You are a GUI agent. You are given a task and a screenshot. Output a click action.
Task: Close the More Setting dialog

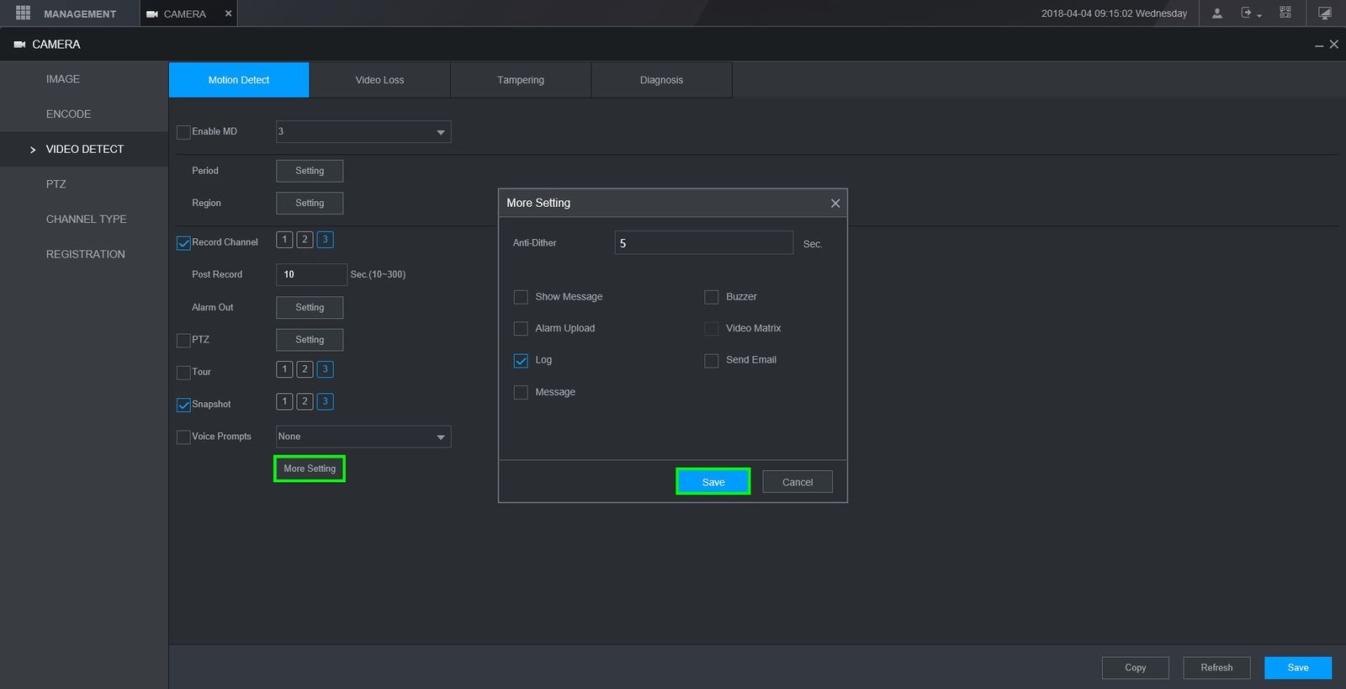835,204
